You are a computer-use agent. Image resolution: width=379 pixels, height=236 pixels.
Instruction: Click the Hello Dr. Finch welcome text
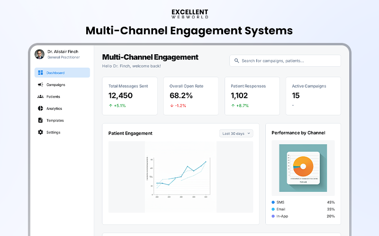pyautogui.click(x=131, y=66)
